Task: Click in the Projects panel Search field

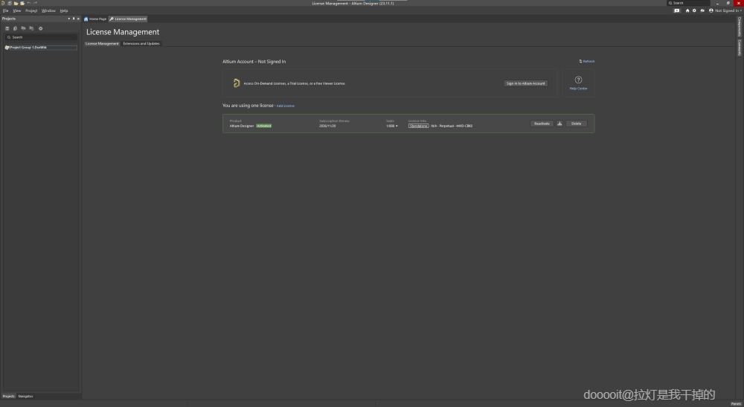Action: coord(41,37)
